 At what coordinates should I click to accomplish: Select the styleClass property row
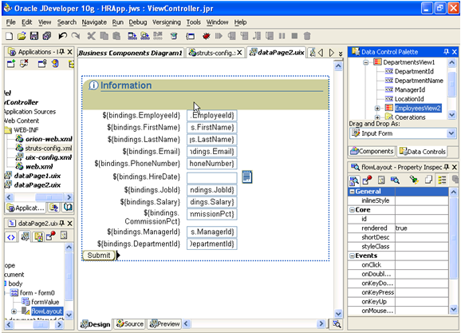pos(398,247)
